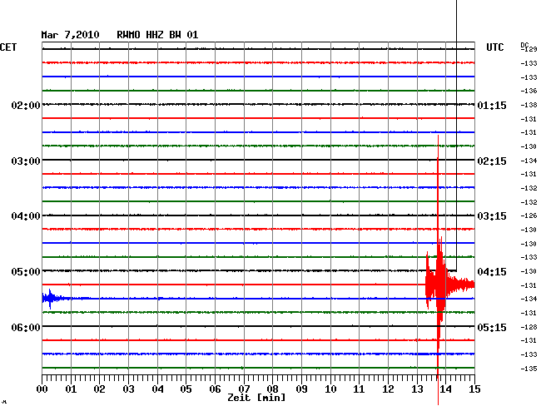Click minute tick label 02
541x411 pixels.
click(99, 389)
